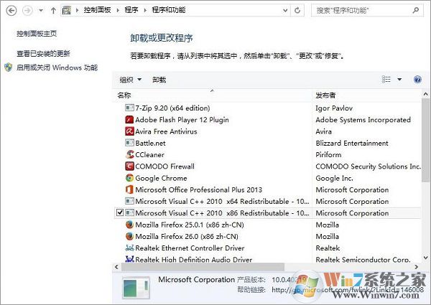
Task: Expand the address bar history dropdown
Action: [285, 11]
